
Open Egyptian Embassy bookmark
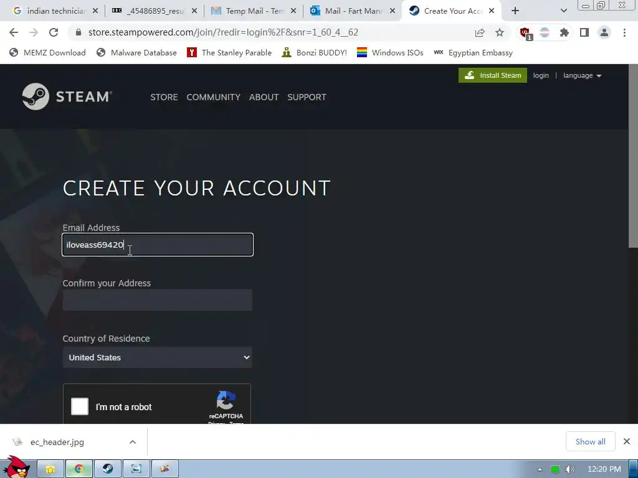tap(474, 52)
